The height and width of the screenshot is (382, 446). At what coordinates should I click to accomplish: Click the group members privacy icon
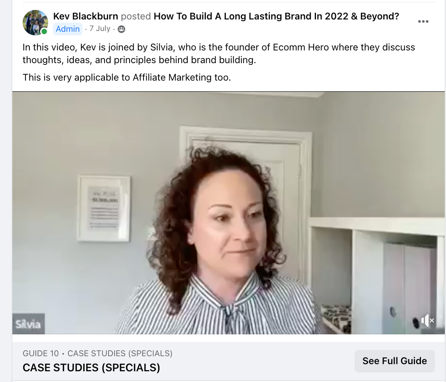[122, 29]
